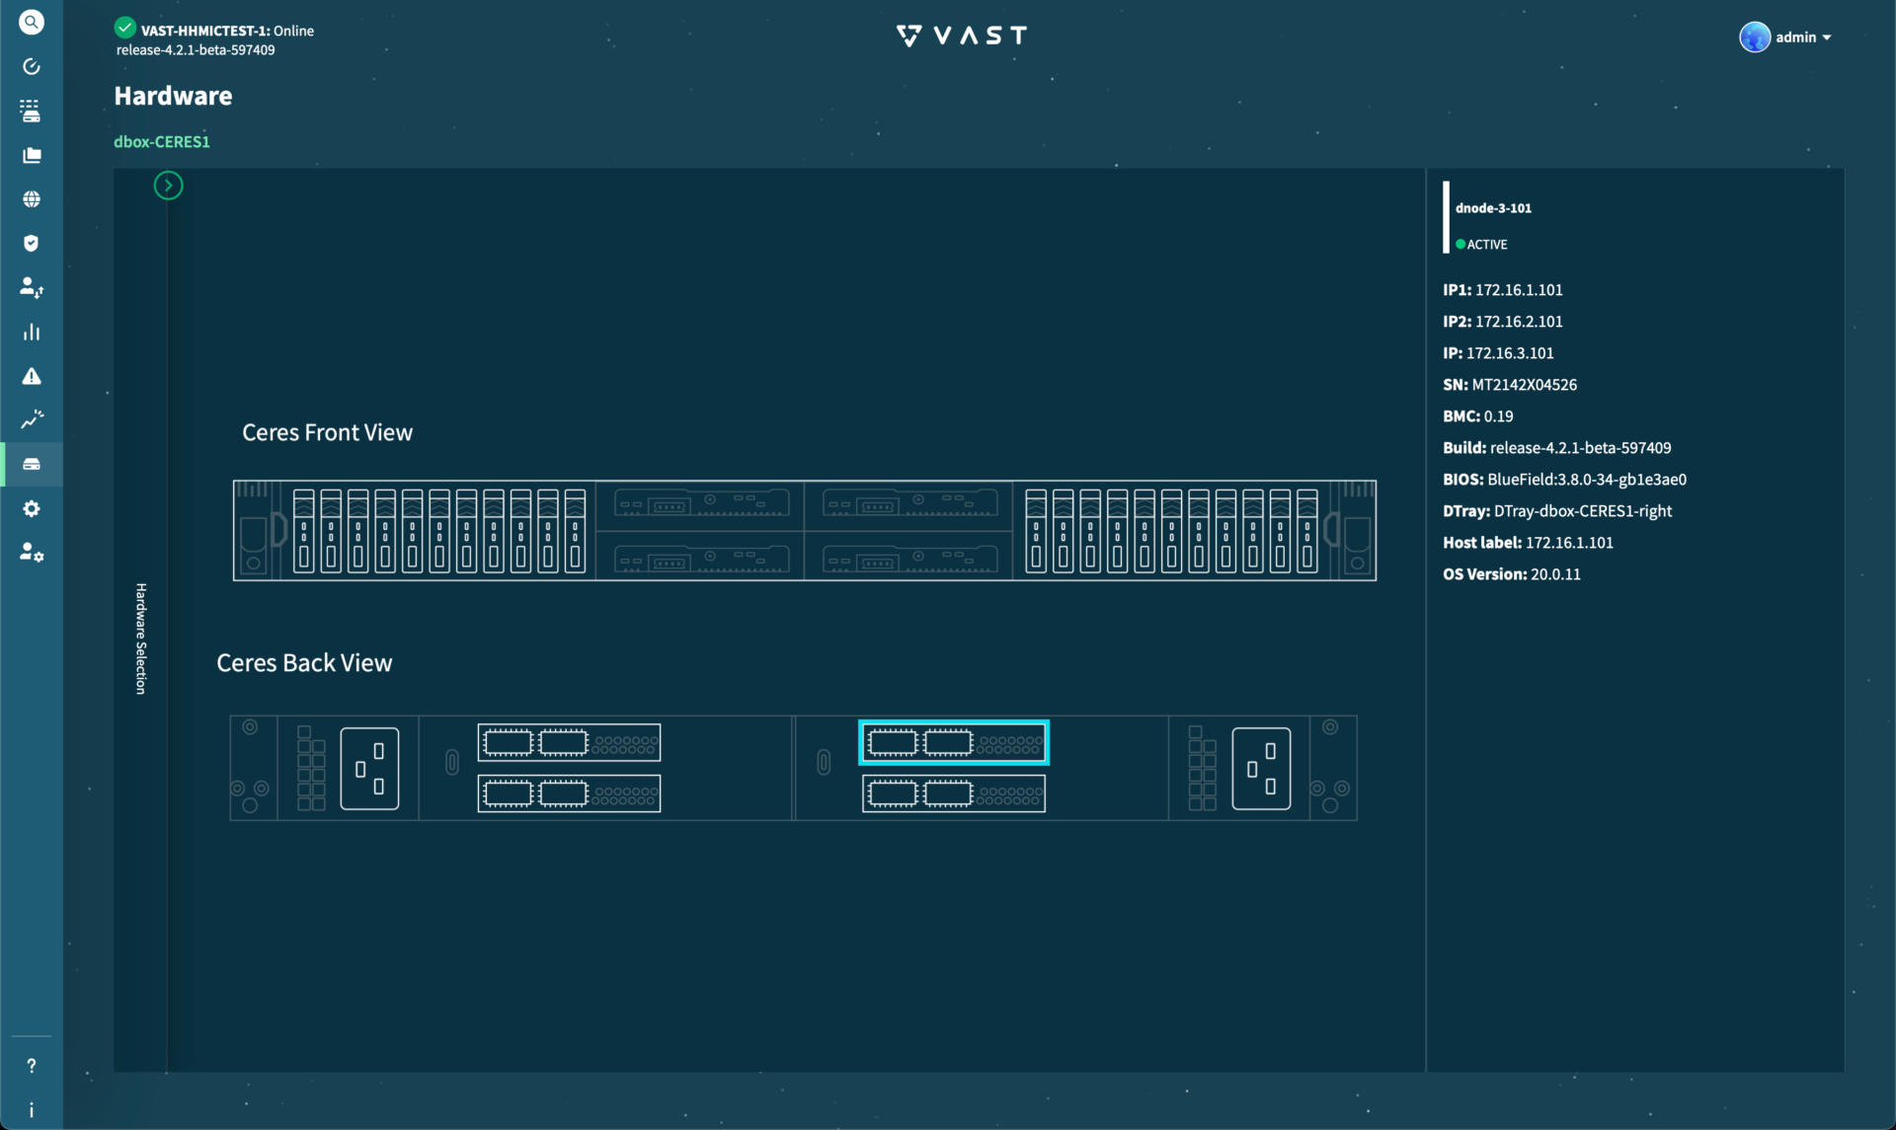
Task: Click the Ceres Back View heading
Action: tap(304, 663)
